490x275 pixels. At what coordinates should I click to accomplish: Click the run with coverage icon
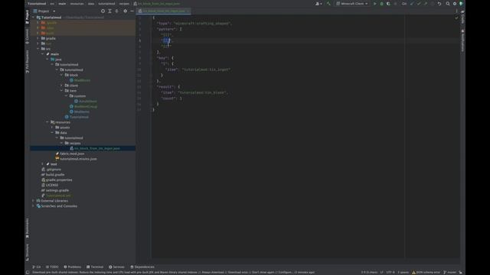[x=388, y=4]
